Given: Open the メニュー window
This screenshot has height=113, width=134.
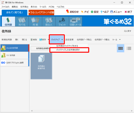Looking at the screenshot, I should click(x=116, y=12).
